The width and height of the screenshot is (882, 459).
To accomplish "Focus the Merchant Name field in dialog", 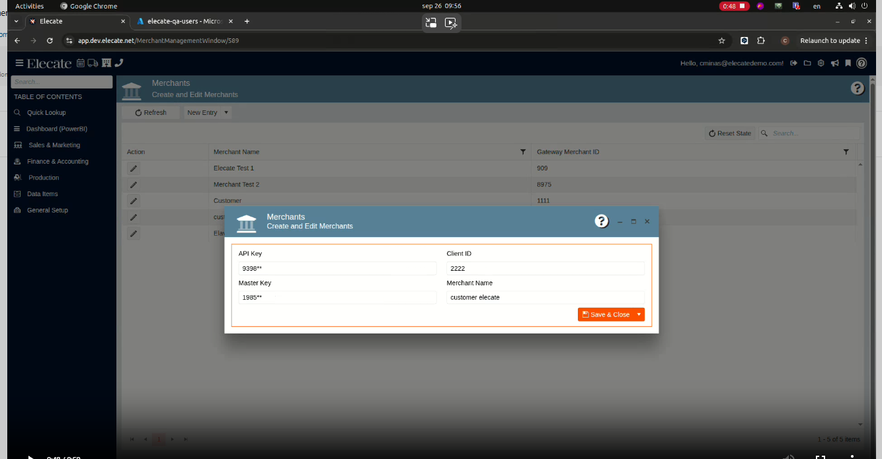I will point(545,298).
